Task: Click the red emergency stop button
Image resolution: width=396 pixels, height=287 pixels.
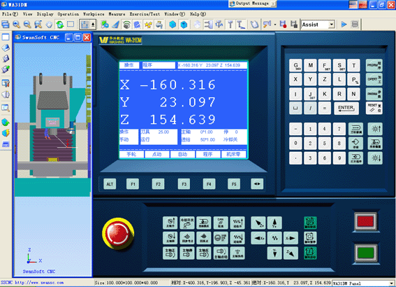Action: point(118,233)
